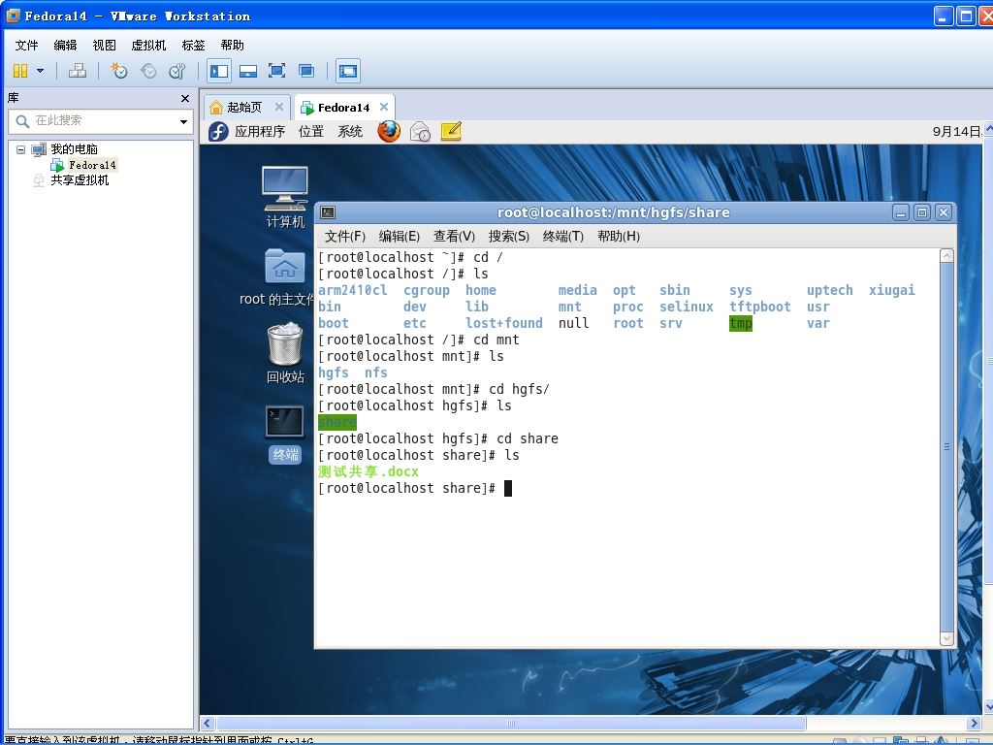
Task: Select the 计算机 desktop icon
Action: (285, 196)
